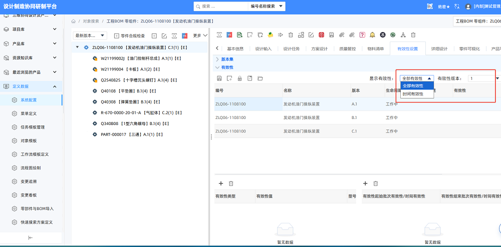Switch to the 质量管控 tab
Viewport: 501px width, 247px height.
click(x=348, y=49)
